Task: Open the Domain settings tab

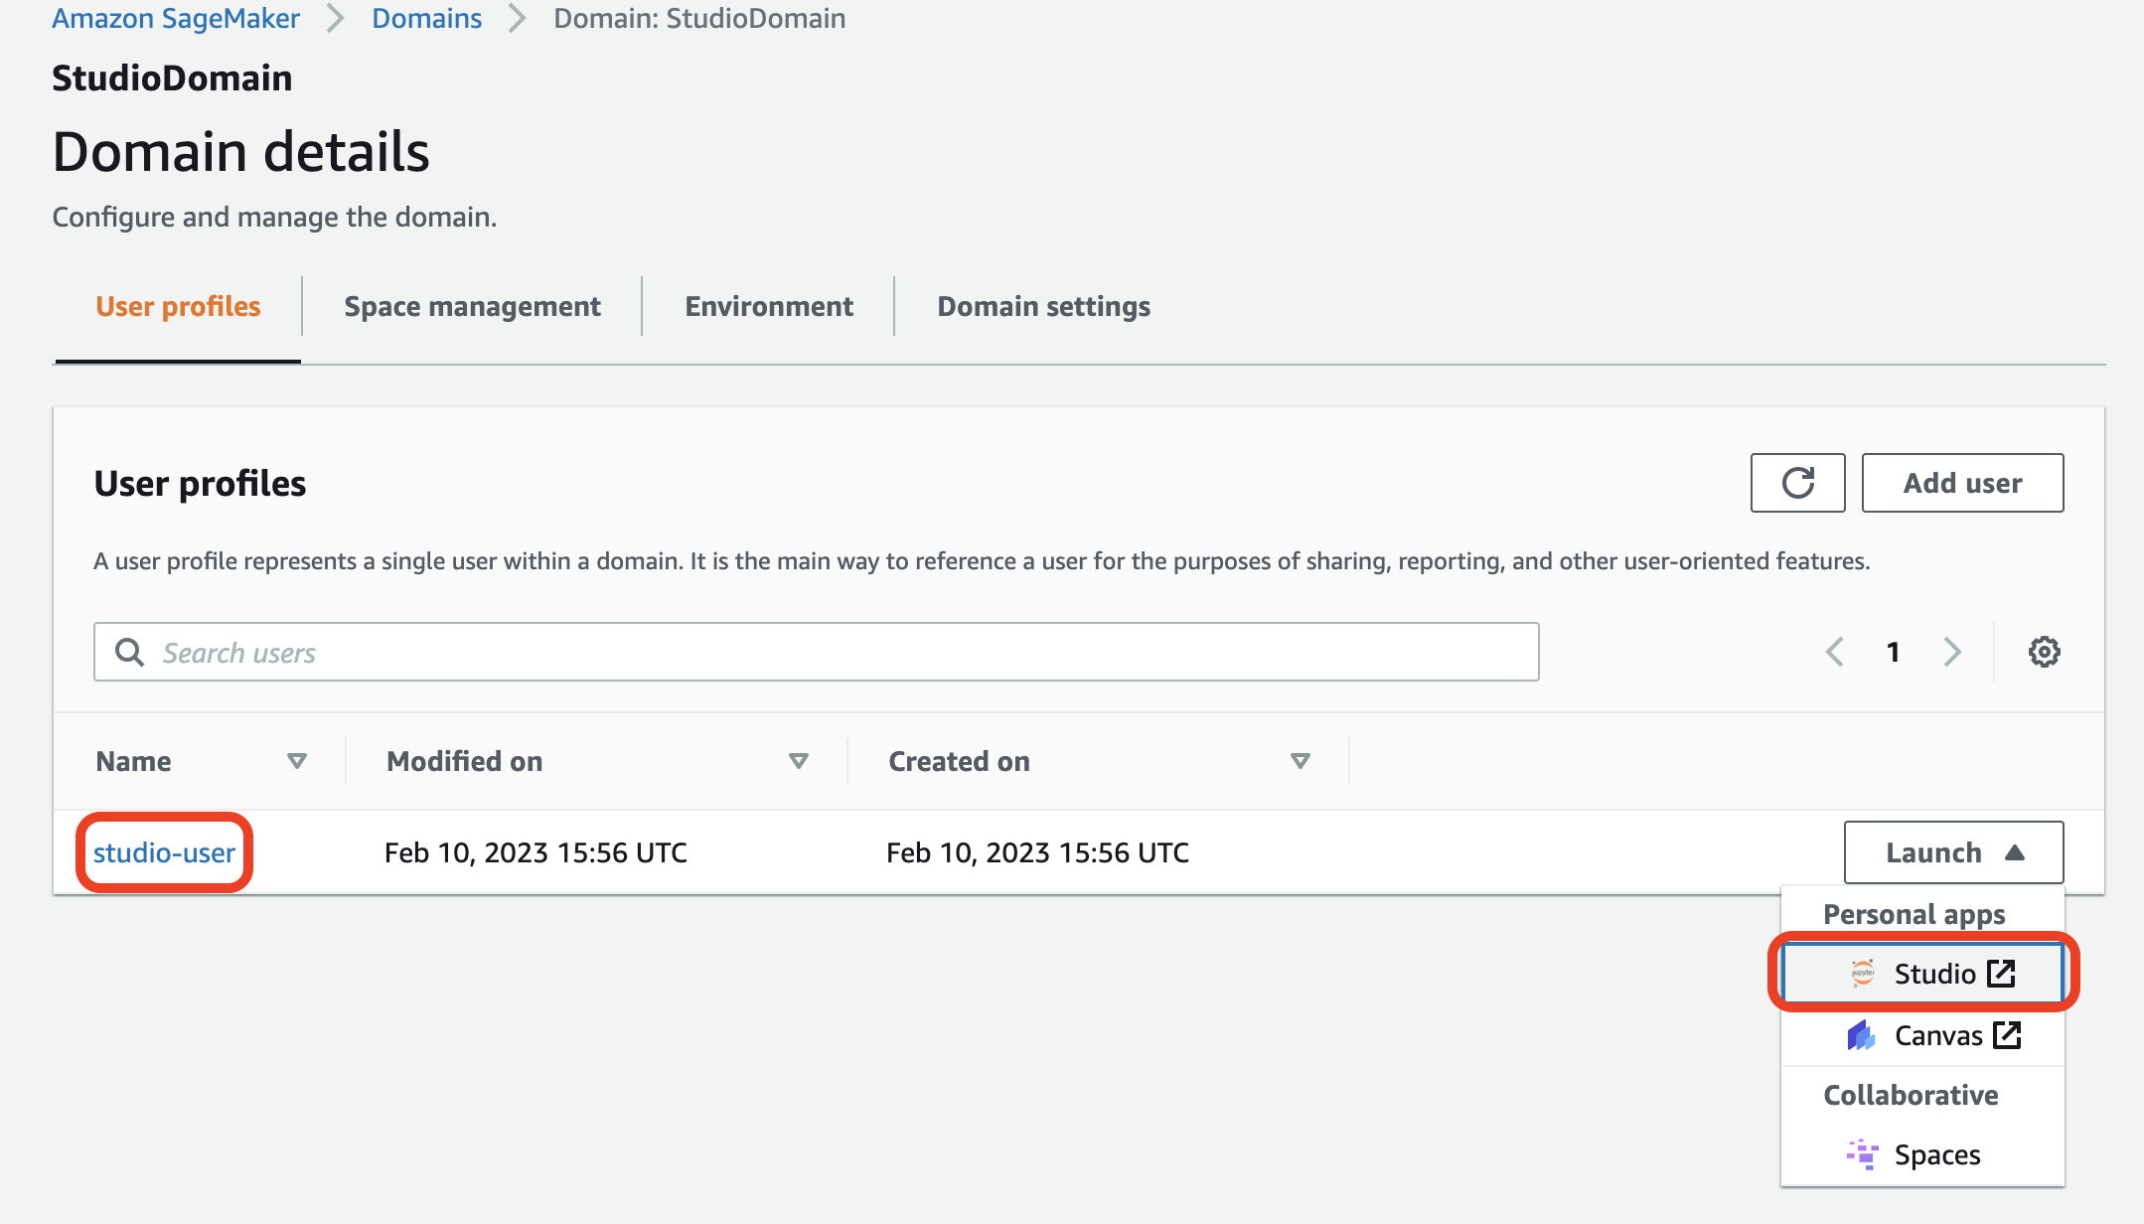Action: tap(1043, 306)
